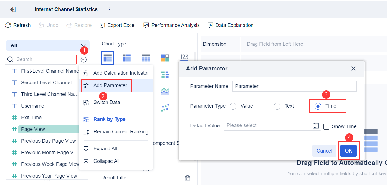
Task: Open Performance Analysis tool
Action: [x=171, y=25]
